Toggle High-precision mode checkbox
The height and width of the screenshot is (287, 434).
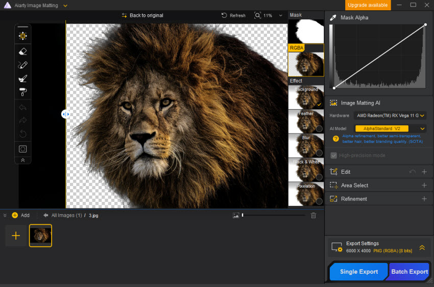pos(333,155)
